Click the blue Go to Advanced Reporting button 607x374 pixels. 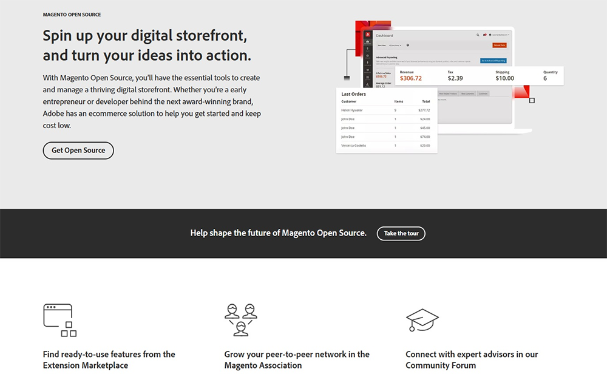pyautogui.click(x=493, y=61)
